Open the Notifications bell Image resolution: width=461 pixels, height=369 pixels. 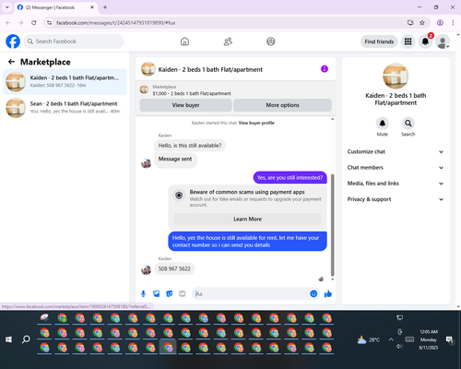(425, 42)
